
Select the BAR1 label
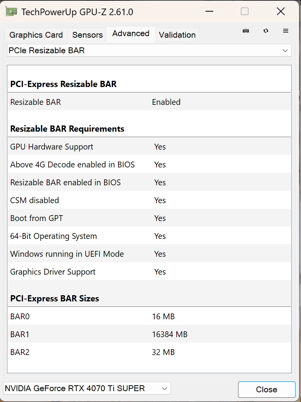click(x=20, y=334)
